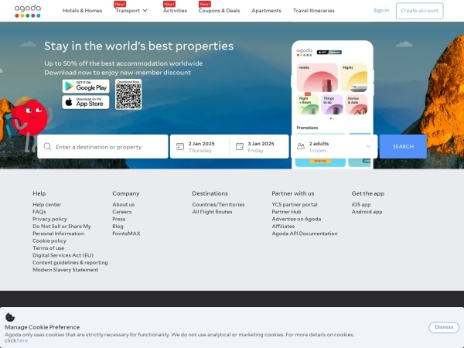Open the App Store download badge
Viewport: 464px width, 348px height.
86,102
